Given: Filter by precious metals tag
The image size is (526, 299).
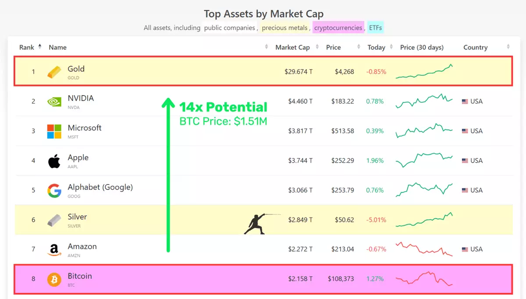Looking at the screenshot, I should tap(284, 28).
